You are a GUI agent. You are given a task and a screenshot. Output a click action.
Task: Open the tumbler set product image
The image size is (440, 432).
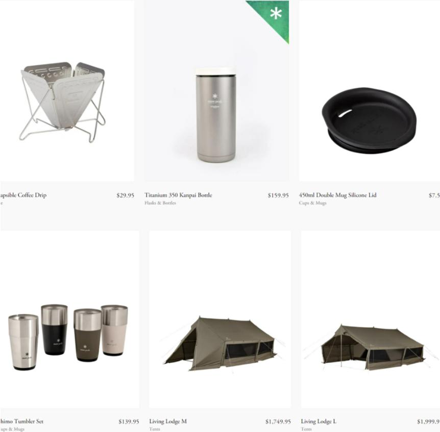coord(69,320)
